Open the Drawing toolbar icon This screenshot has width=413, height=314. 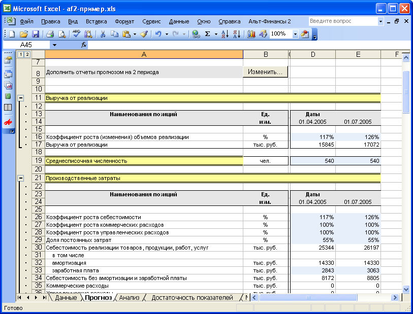(263, 34)
